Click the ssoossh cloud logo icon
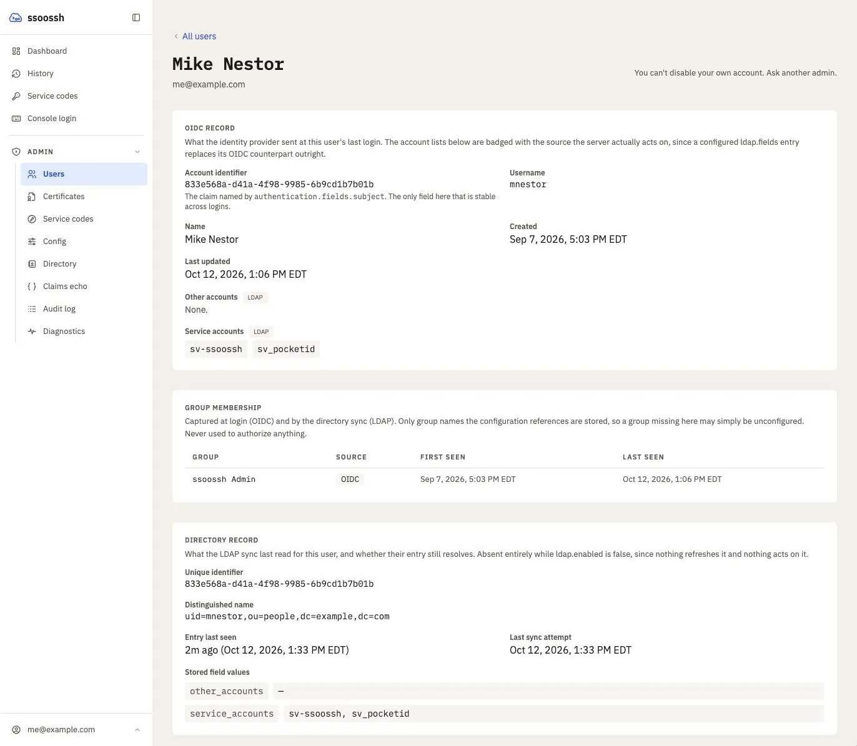 pyautogui.click(x=16, y=17)
